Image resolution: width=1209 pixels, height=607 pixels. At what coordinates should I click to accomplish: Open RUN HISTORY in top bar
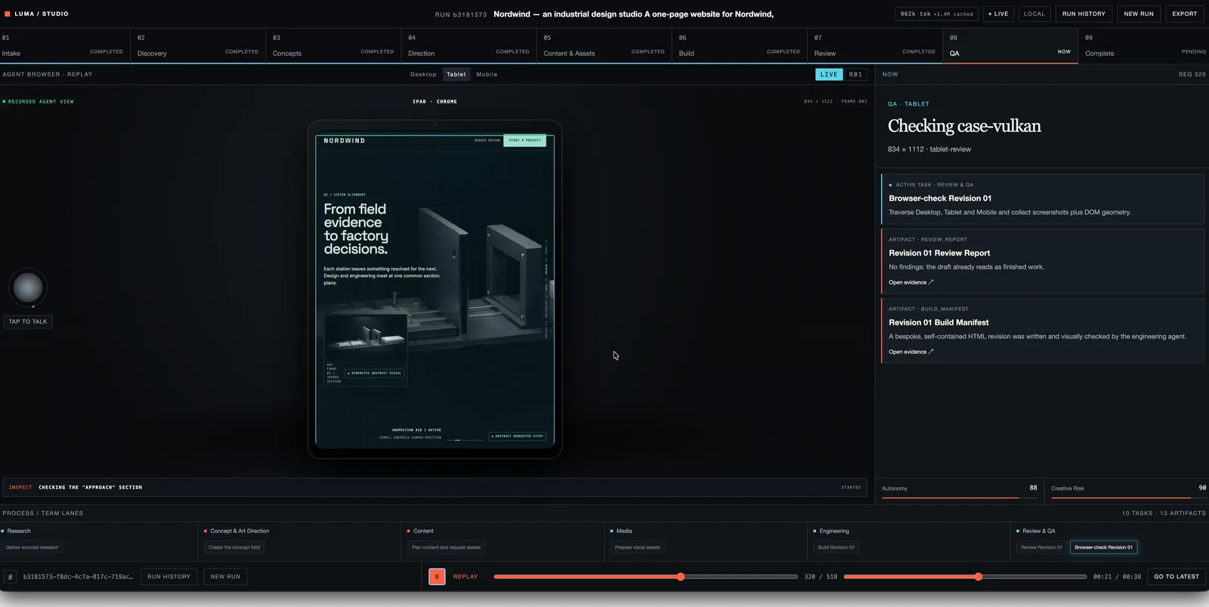(1084, 14)
